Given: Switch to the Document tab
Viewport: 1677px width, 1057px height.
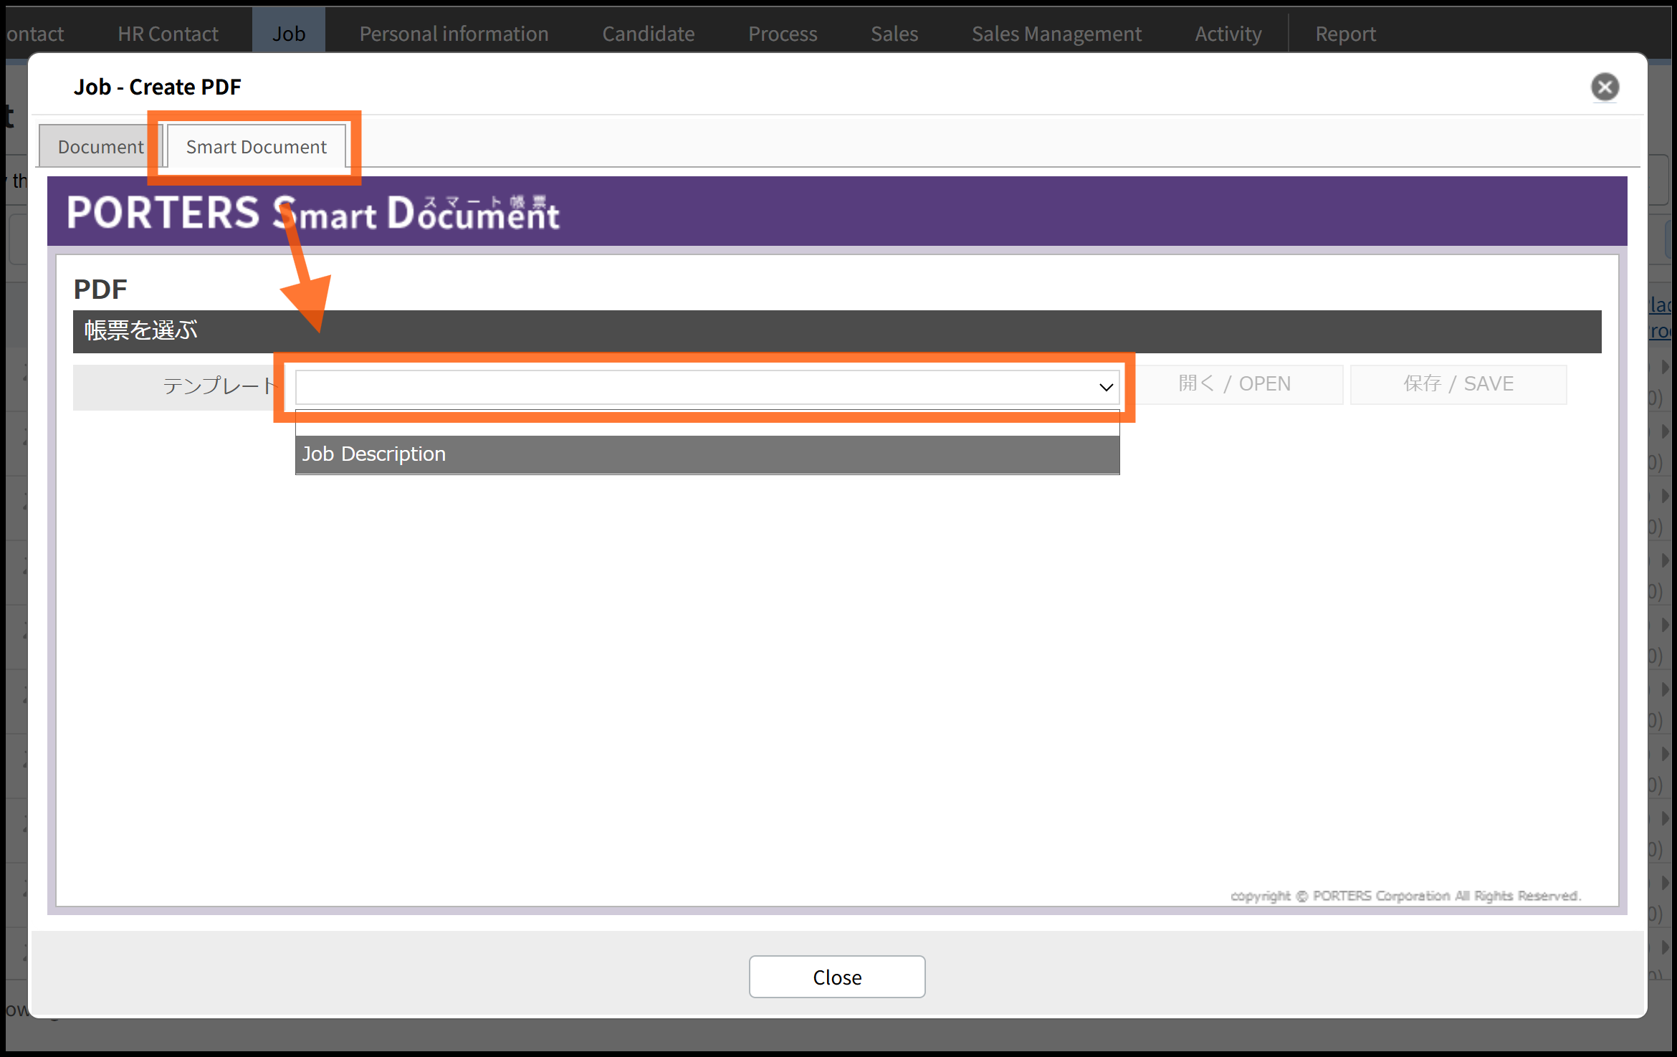Looking at the screenshot, I should coord(100,146).
